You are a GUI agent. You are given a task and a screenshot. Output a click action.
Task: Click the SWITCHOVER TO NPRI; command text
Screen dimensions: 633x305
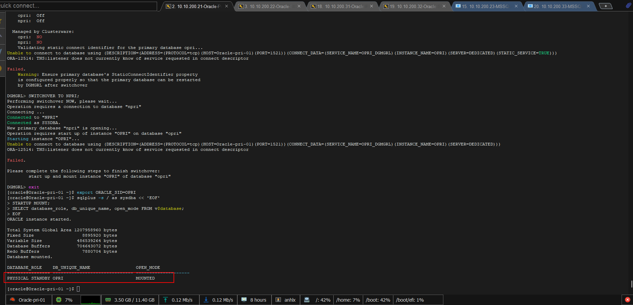pos(54,96)
